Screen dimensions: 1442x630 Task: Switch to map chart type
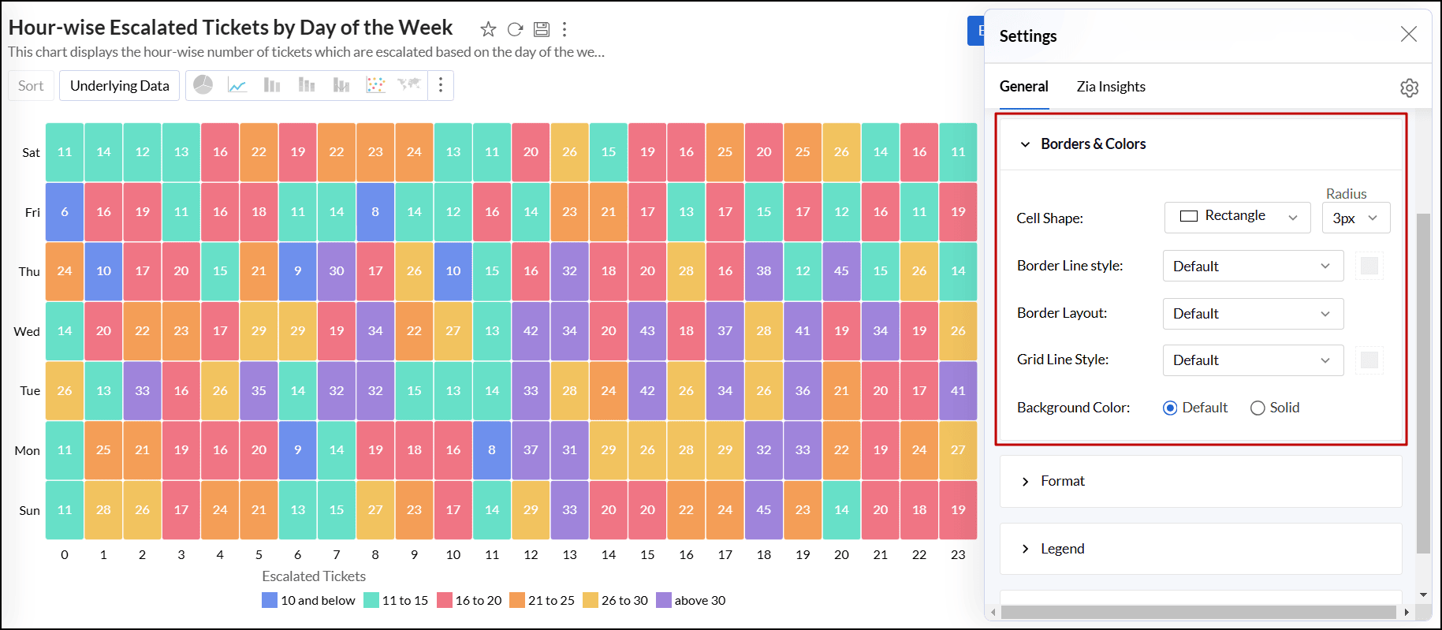(x=409, y=85)
